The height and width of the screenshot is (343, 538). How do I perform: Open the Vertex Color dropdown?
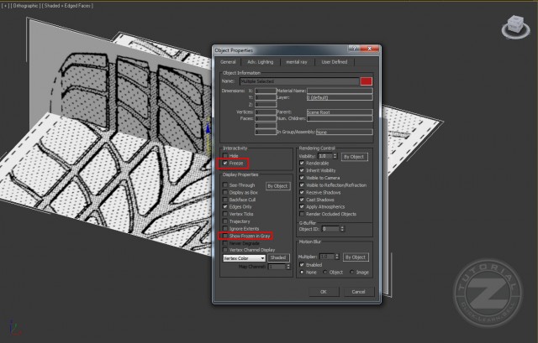point(245,258)
